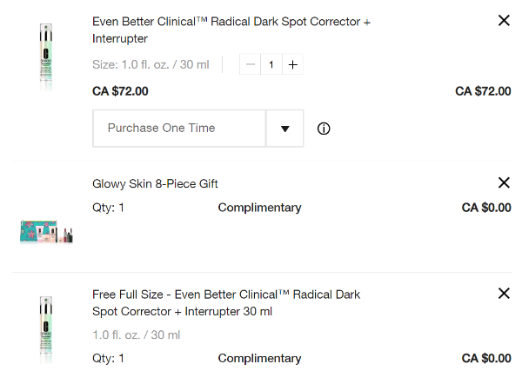Increase quantity with the plus button
Image resolution: width=522 pixels, height=384 pixels.
click(293, 64)
